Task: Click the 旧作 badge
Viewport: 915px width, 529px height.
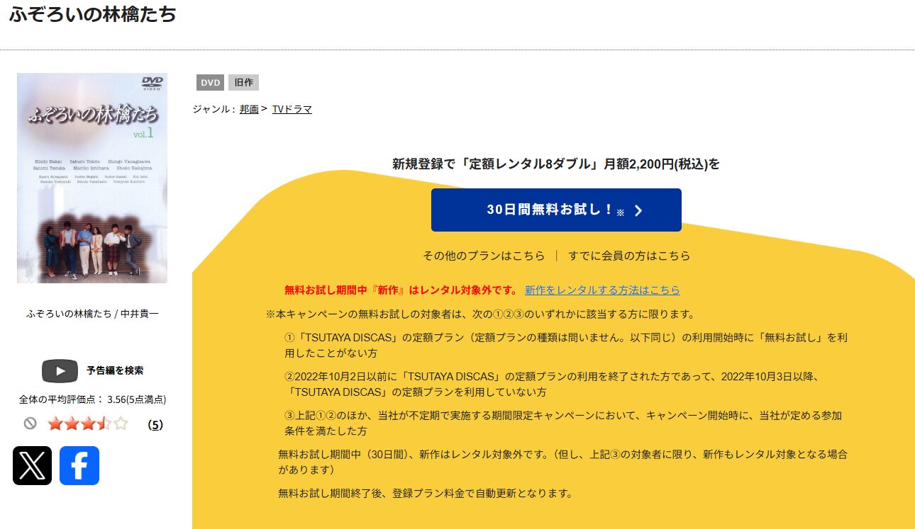Action: point(243,82)
